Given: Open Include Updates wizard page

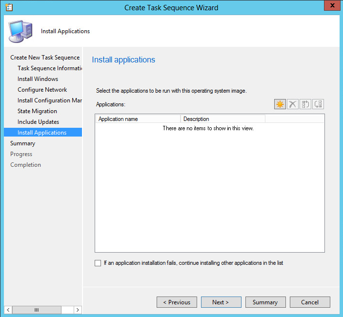Looking at the screenshot, I should (x=38, y=122).
